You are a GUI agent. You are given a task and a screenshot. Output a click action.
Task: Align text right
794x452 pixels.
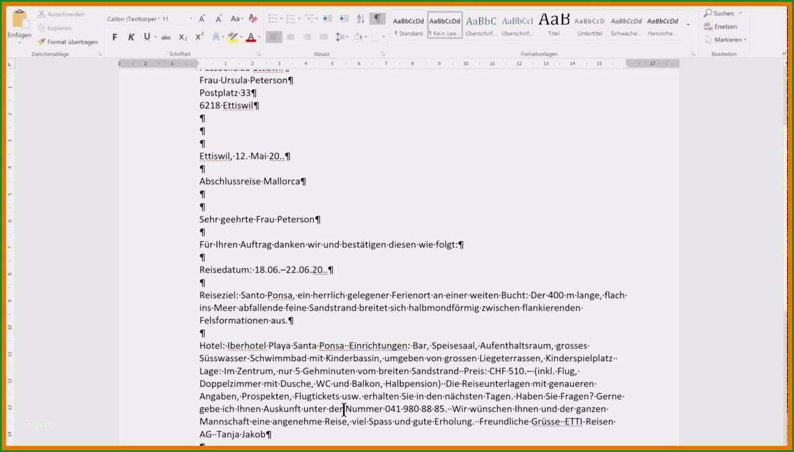point(307,37)
